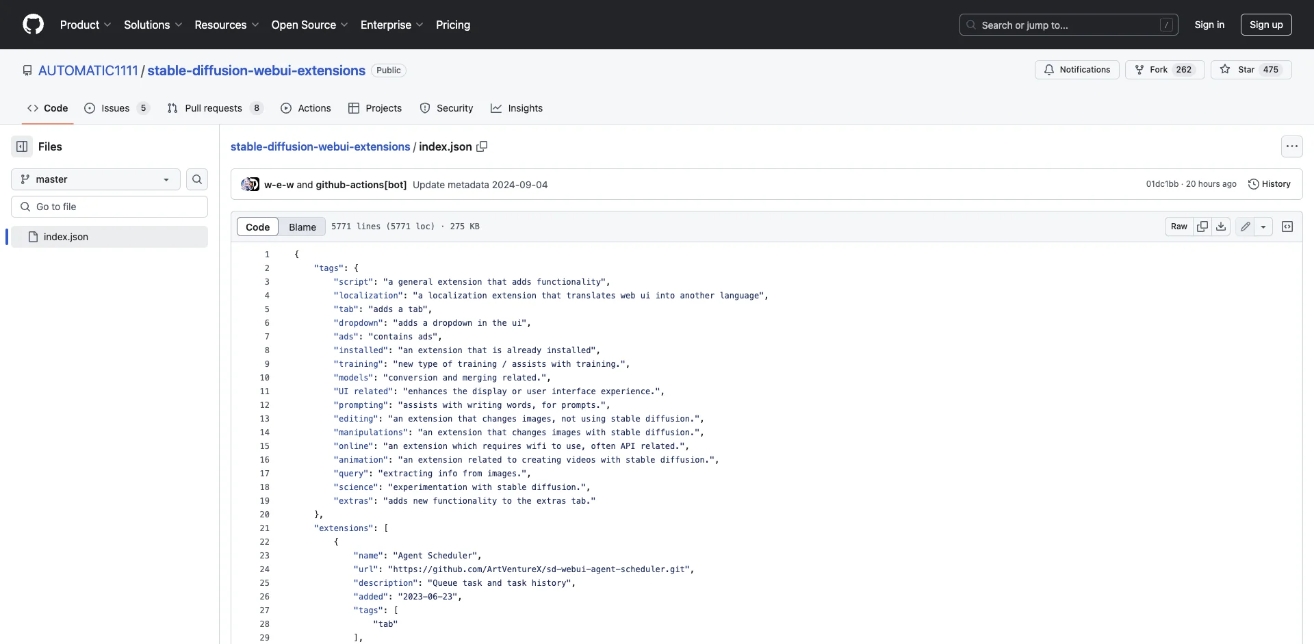
Task: Go to stable-diffusion-webui-extensions breadcrumb folder
Action: [x=320, y=146]
